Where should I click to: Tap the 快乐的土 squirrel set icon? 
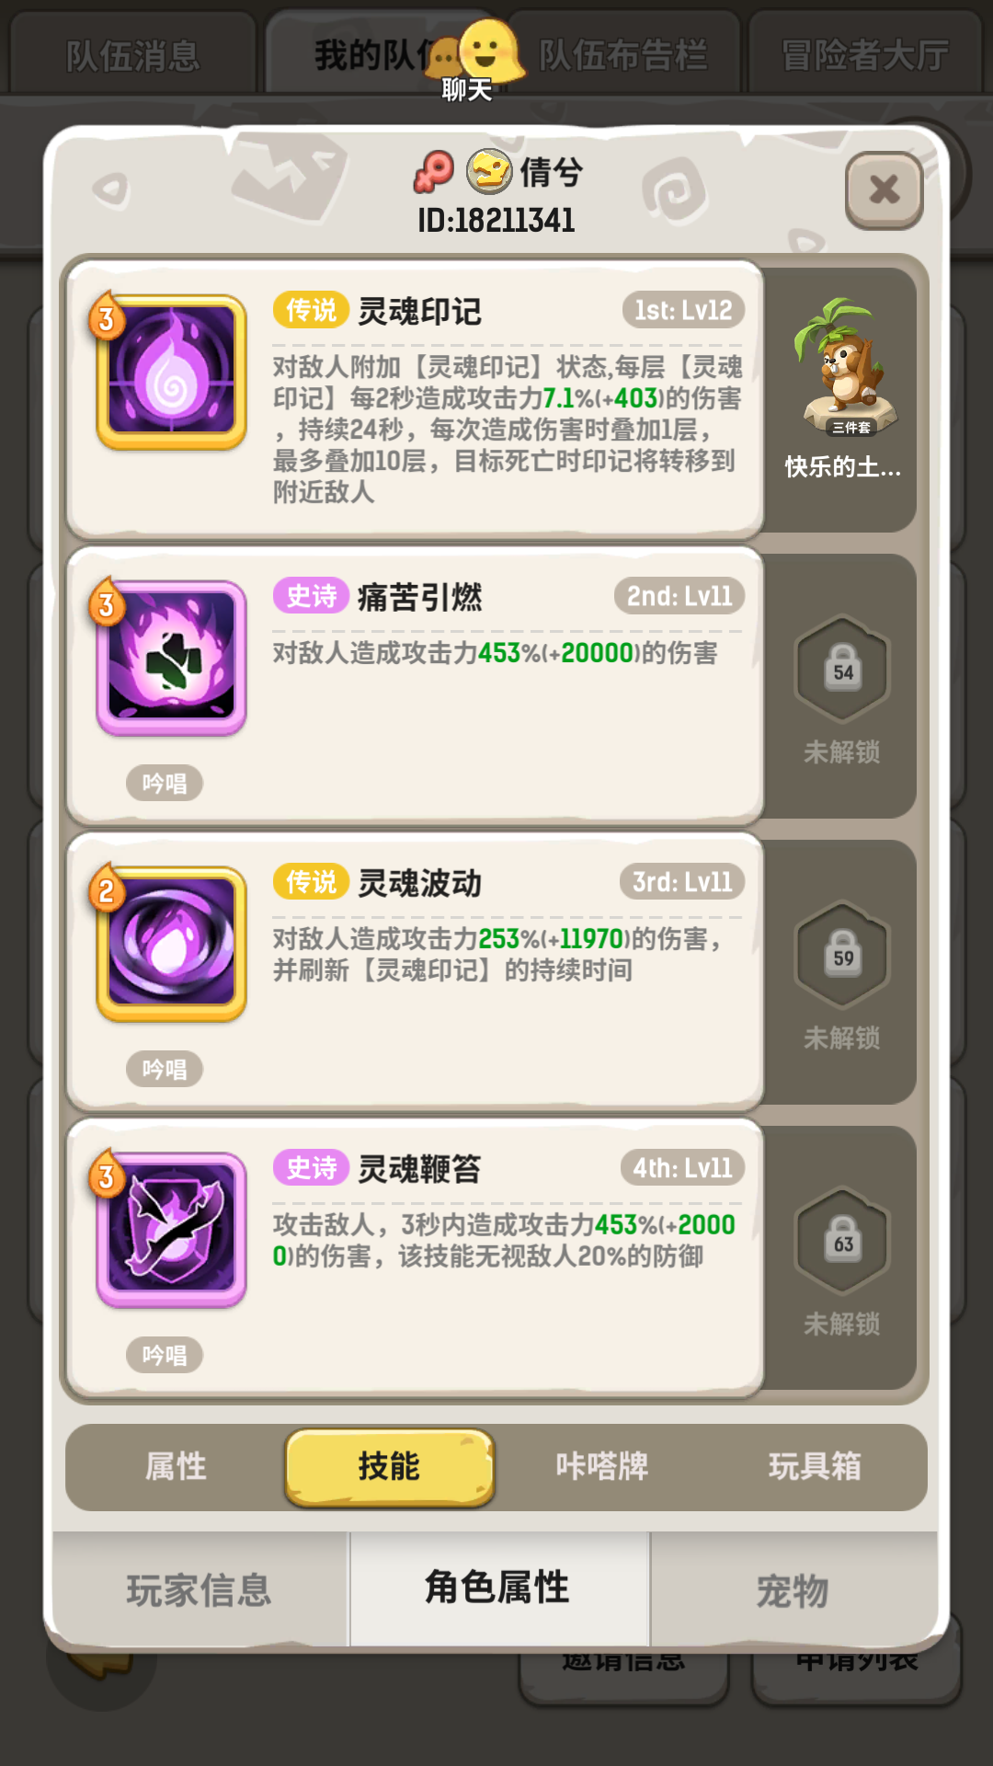842,368
